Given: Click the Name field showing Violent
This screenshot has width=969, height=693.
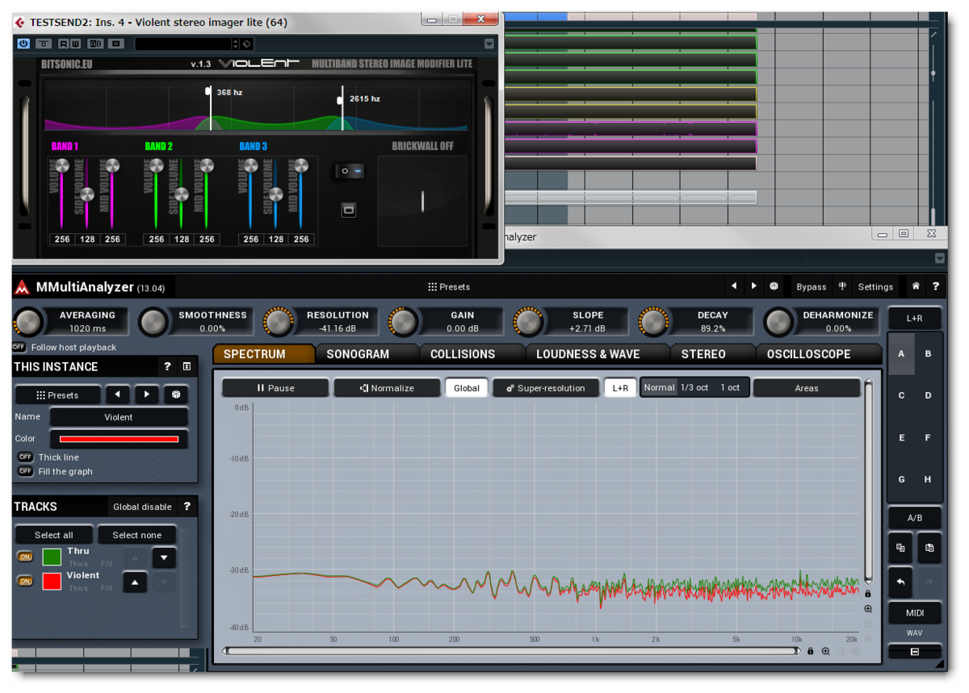Looking at the screenshot, I should (119, 417).
